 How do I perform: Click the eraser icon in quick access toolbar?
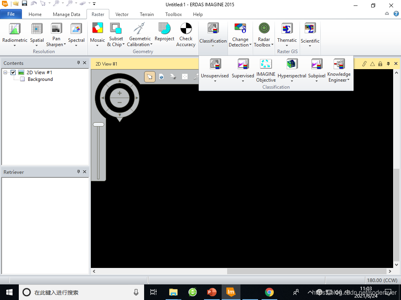[x=82, y=4]
